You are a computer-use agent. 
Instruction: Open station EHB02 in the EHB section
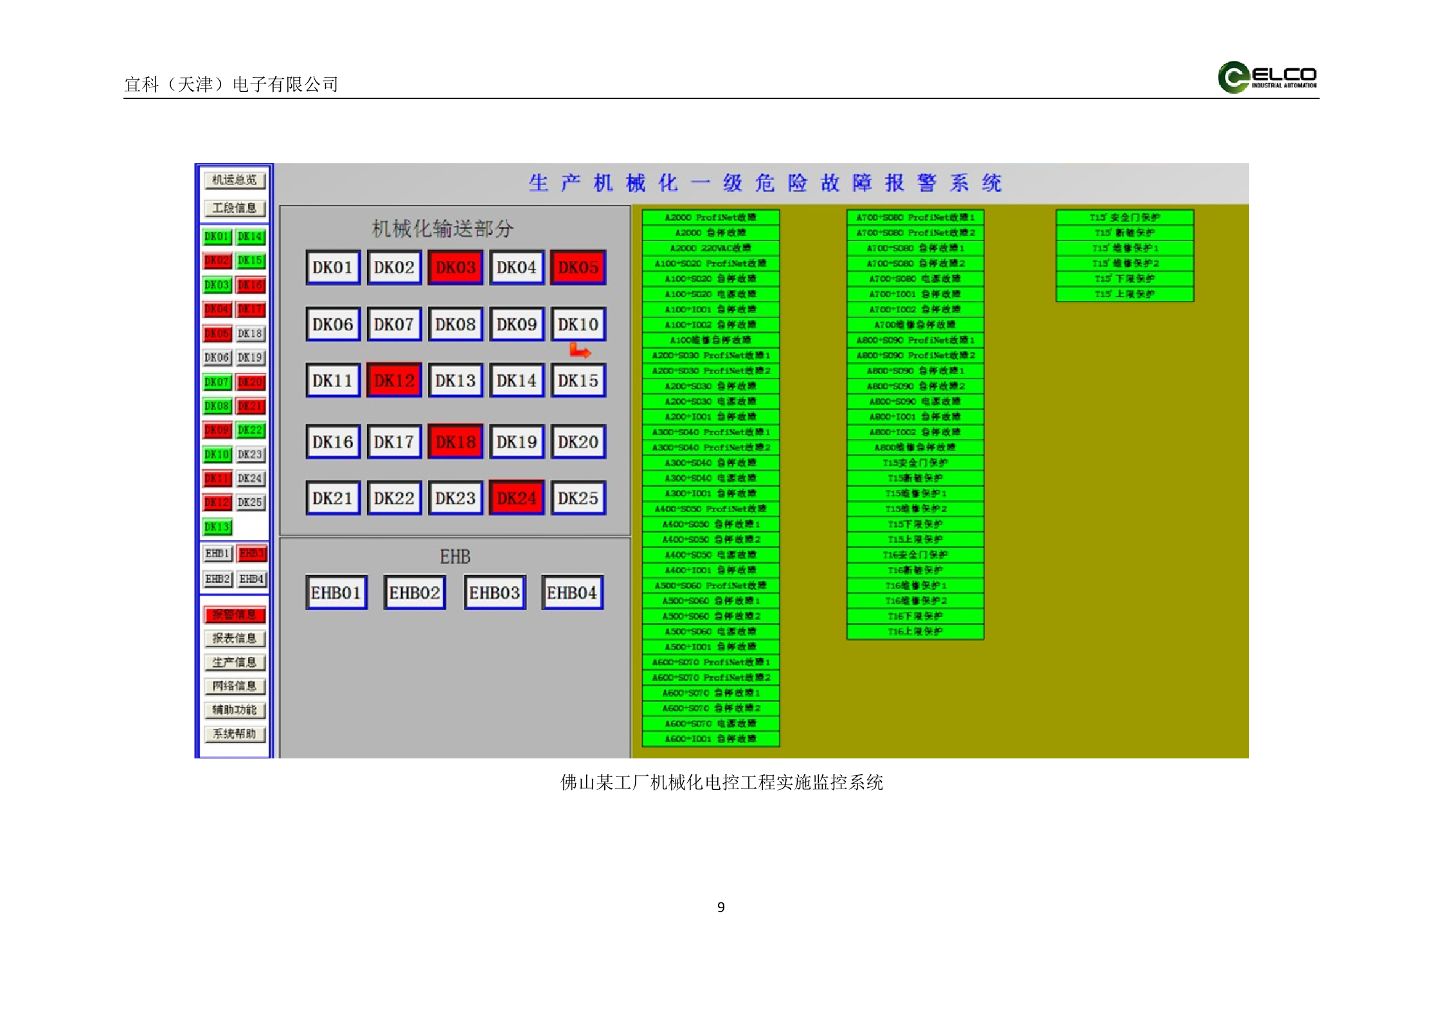pyautogui.click(x=415, y=591)
